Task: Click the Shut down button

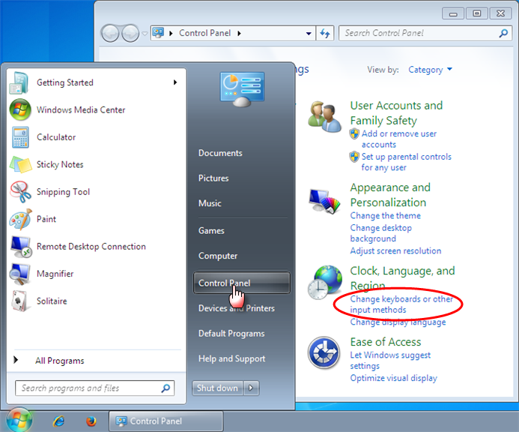Action: click(217, 388)
